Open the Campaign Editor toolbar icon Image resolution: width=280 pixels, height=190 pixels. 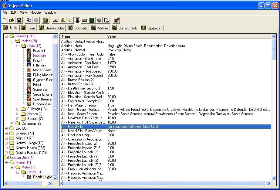[x=85, y=20]
